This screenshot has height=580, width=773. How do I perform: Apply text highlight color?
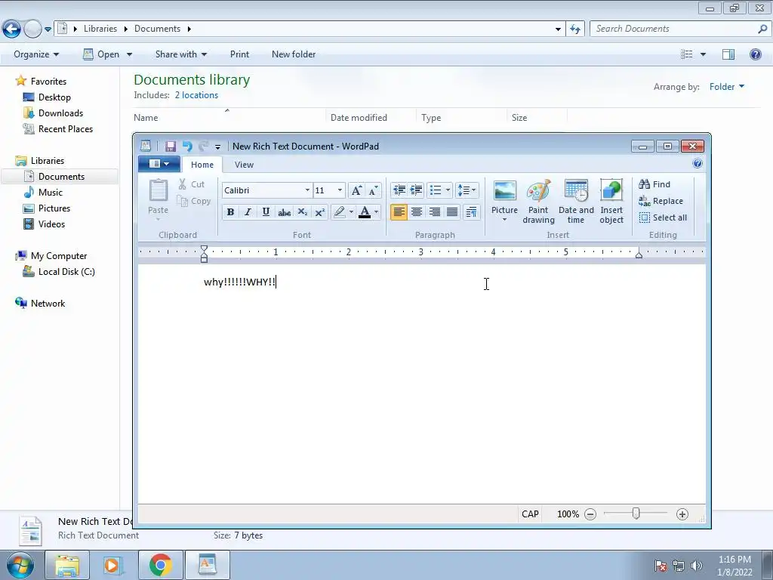pyautogui.click(x=339, y=212)
